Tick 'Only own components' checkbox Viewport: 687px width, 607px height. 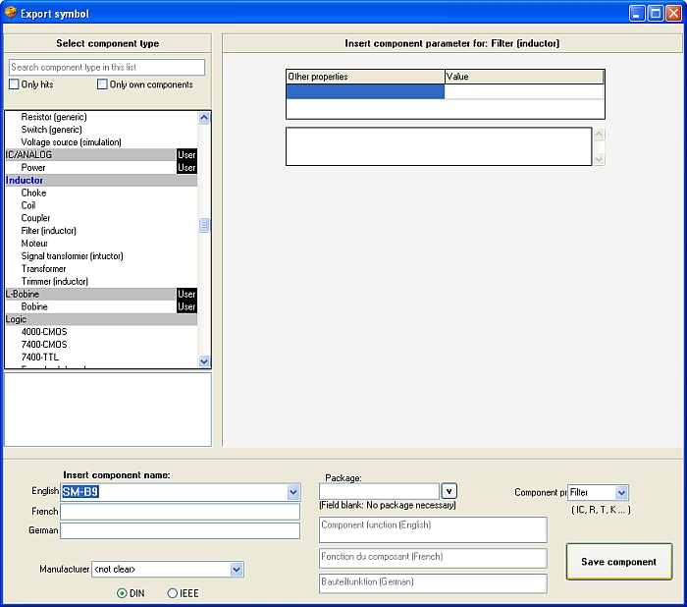[x=102, y=85]
